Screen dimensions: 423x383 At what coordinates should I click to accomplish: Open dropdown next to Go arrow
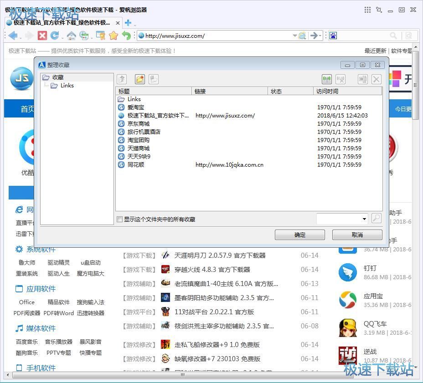[x=320, y=36]
